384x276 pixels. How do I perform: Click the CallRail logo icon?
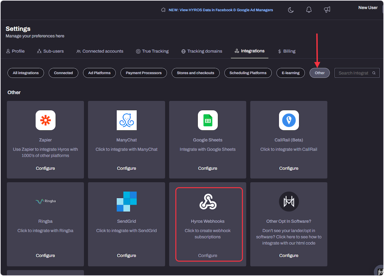289,120
